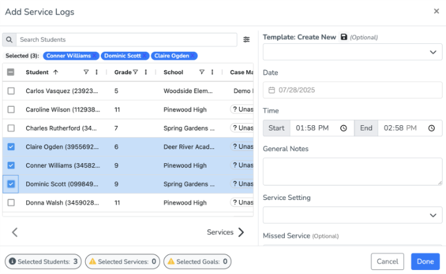
Task: Click the End time value 02:58 PM
Action: pos(400,128)
